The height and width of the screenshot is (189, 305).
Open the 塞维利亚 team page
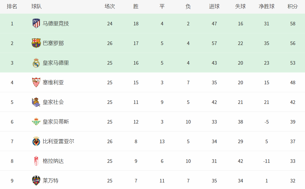click(x=53, y=83)
